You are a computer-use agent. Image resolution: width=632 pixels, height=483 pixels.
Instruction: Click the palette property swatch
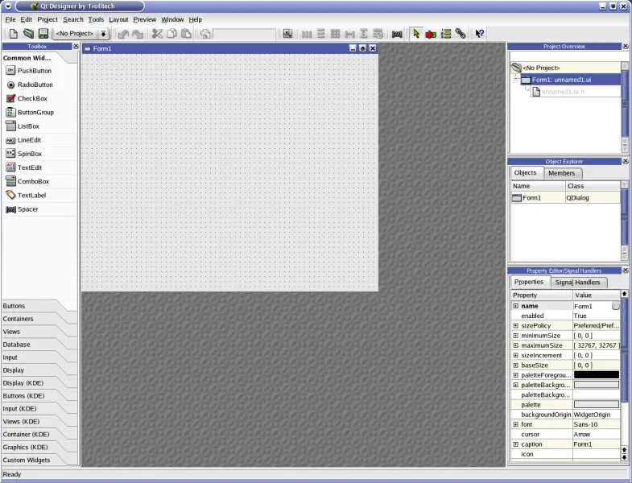coord(597,404)
